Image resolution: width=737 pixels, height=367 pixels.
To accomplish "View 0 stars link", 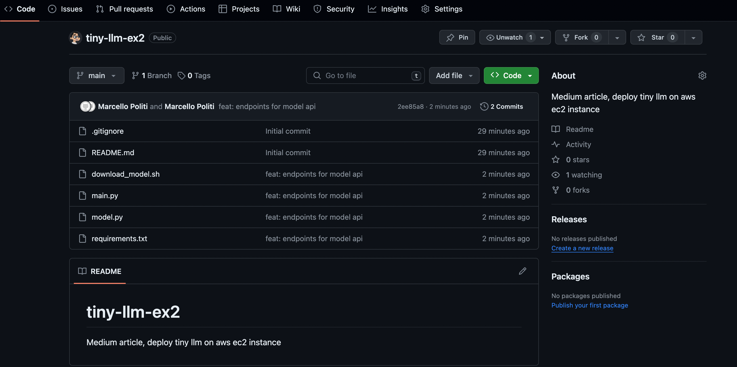I will coord(571,159).
